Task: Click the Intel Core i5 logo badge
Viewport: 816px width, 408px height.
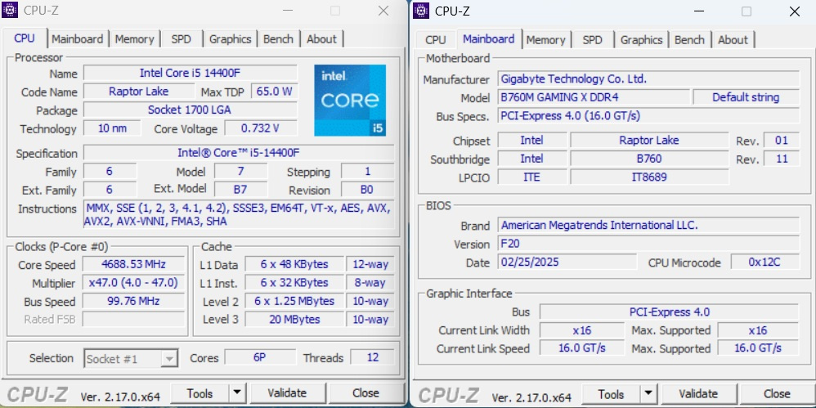Action: point(350,100)
